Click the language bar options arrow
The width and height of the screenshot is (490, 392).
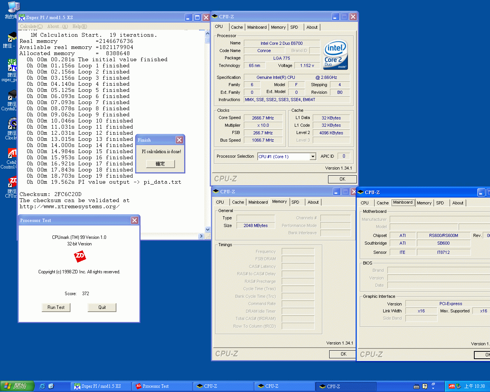pyautogui.click(x=433, y=388)
